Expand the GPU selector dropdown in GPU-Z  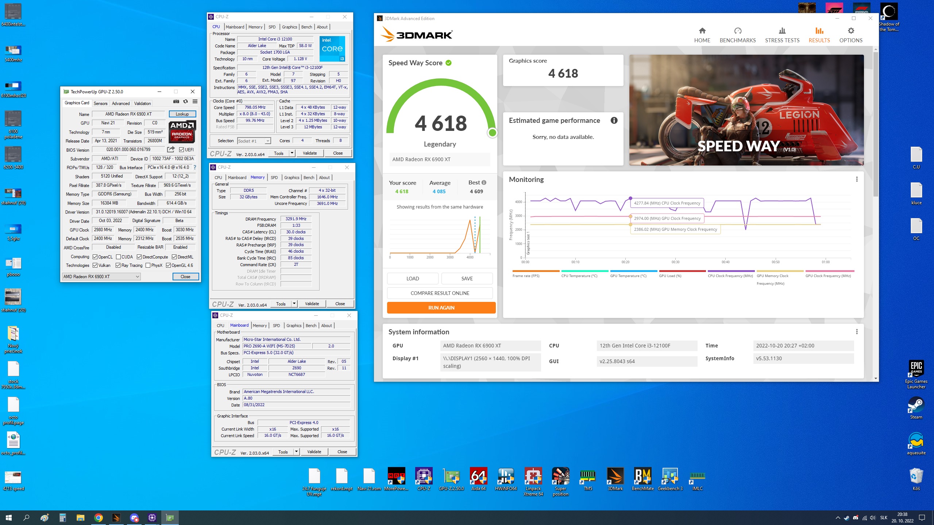pyautogui.click(x=137, y=277)
